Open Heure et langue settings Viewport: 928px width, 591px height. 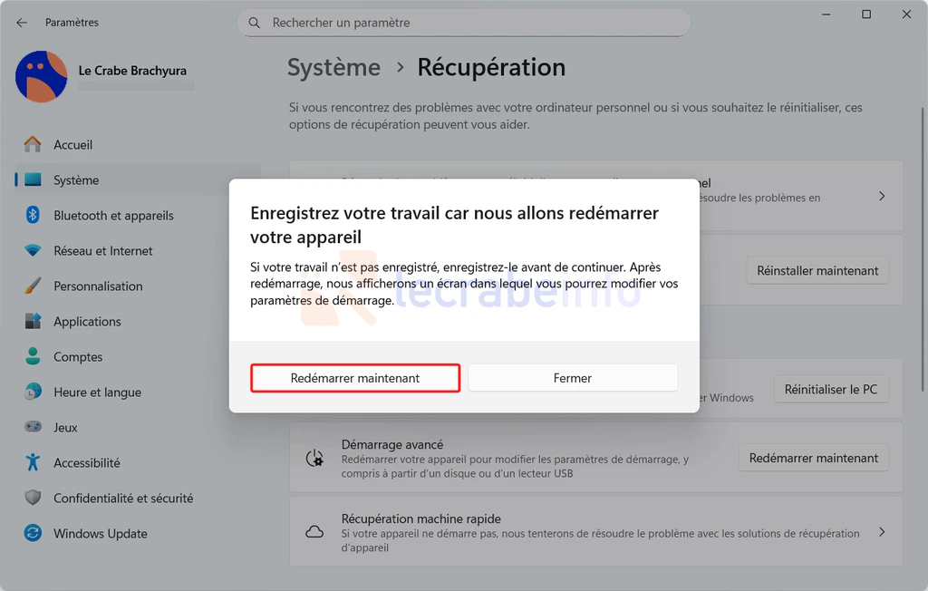97,392
